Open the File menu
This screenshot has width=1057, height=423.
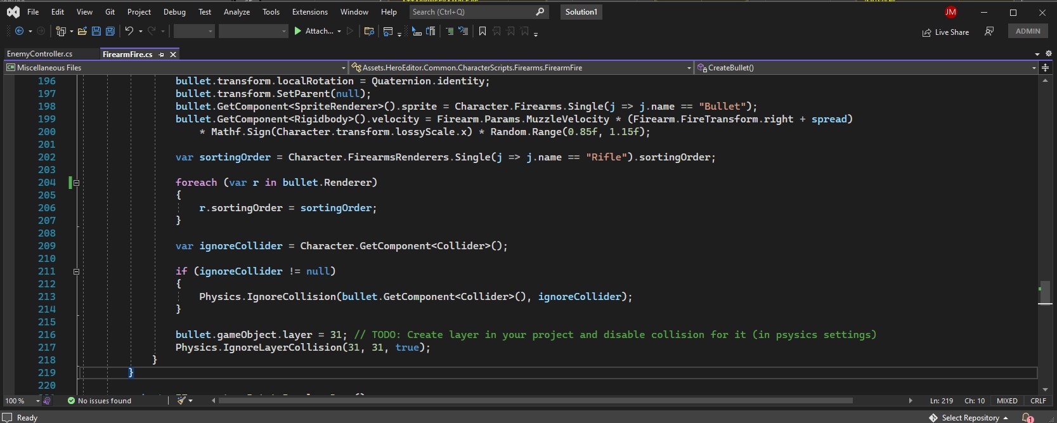pyautogui.click(x=33, y=12)
